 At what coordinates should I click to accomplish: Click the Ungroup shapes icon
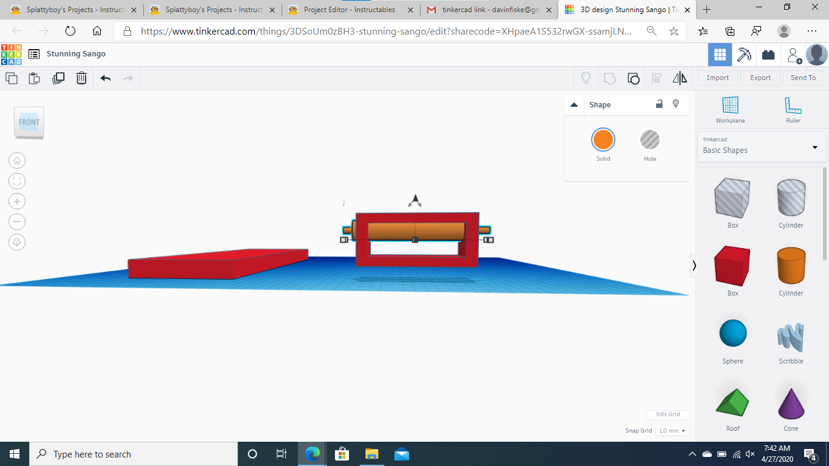coord(633,78)
